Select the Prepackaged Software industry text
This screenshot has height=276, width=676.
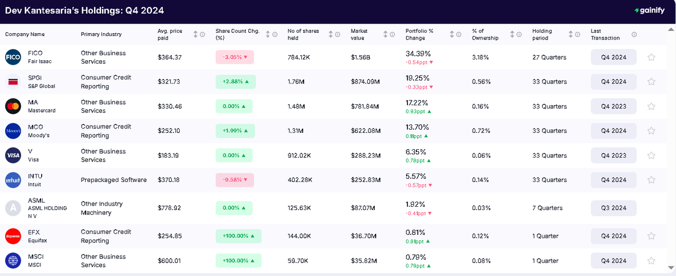coord(114,180)
